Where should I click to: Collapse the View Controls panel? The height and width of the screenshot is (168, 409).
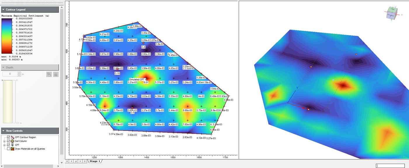point(3,131)
